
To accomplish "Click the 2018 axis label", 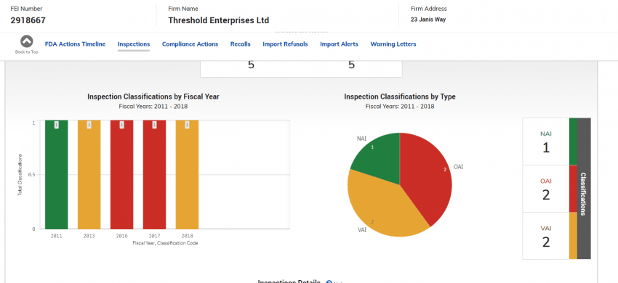I will point(187,236).
